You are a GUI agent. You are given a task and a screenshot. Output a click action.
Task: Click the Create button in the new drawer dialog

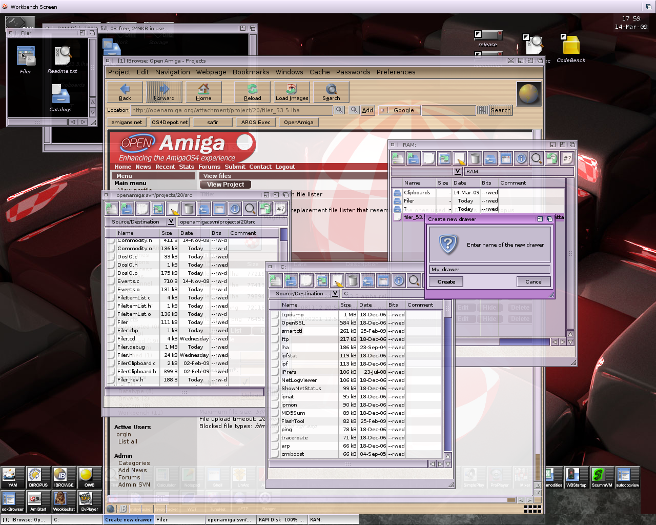click(x=446, y=281)
